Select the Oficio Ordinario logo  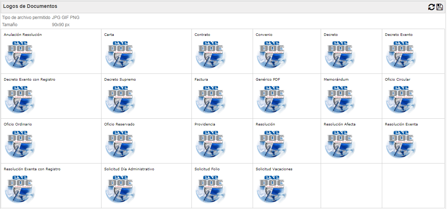[x=20, y=144]
